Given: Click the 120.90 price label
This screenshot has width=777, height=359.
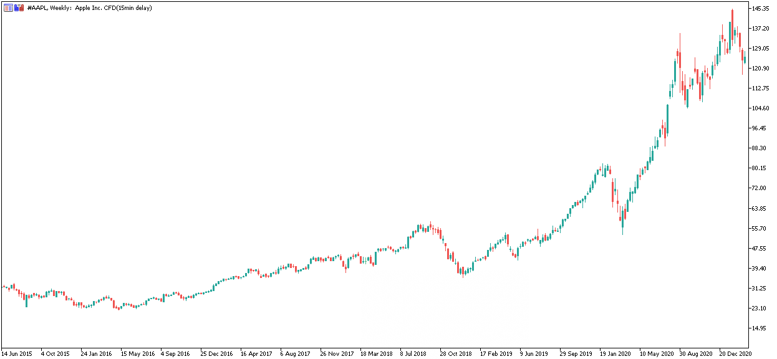Looking at the screenshot, I should [x=761, y=68].
